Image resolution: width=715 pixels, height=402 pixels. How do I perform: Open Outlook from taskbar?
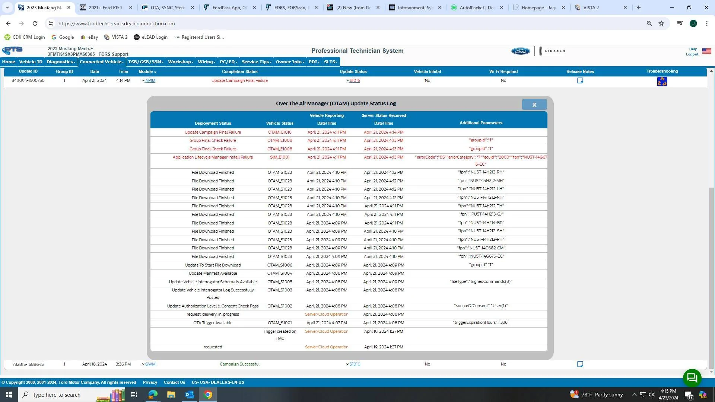[190, 395]
